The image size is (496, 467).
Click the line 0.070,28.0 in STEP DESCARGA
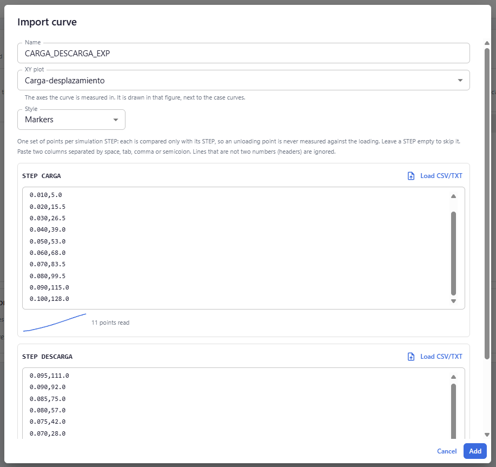tap(48, 433)
